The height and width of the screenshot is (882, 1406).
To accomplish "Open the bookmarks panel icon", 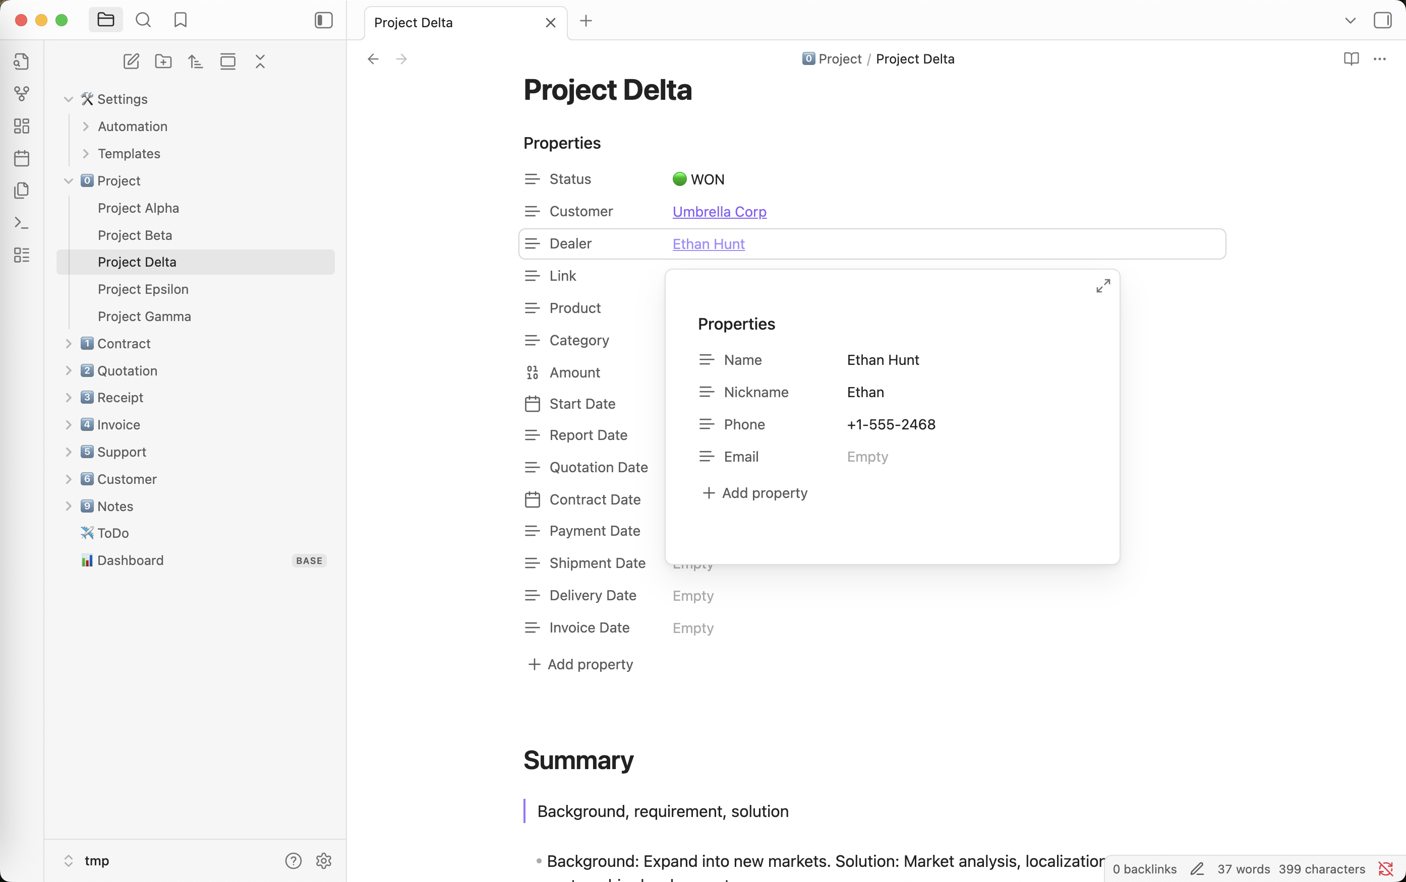I will [x=181, y=20].
